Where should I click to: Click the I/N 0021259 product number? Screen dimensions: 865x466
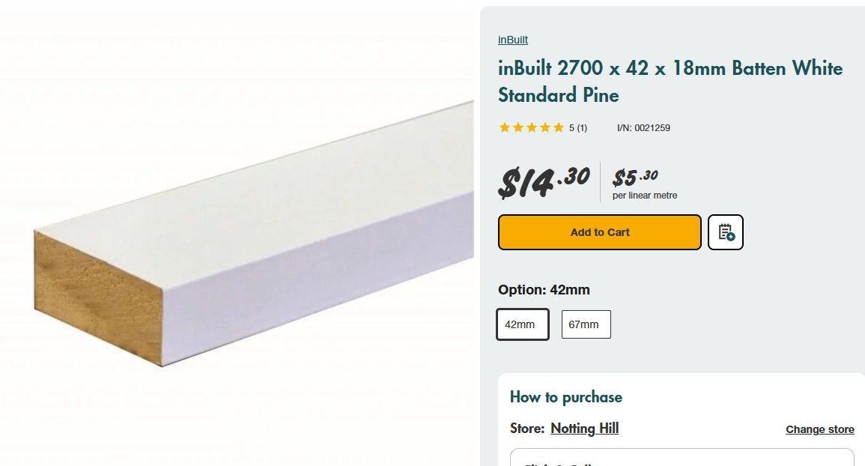[x=643, y=127]
